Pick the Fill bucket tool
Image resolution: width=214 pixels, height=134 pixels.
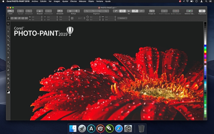(x=8, y=87)
